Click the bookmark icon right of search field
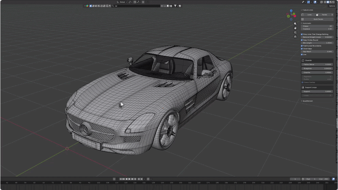Image resolution: width=338 pixels, height=190 pixels. 168,6
